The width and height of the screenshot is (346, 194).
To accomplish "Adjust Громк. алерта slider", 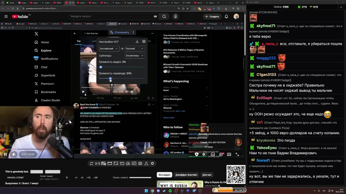I will pos(140,178).
